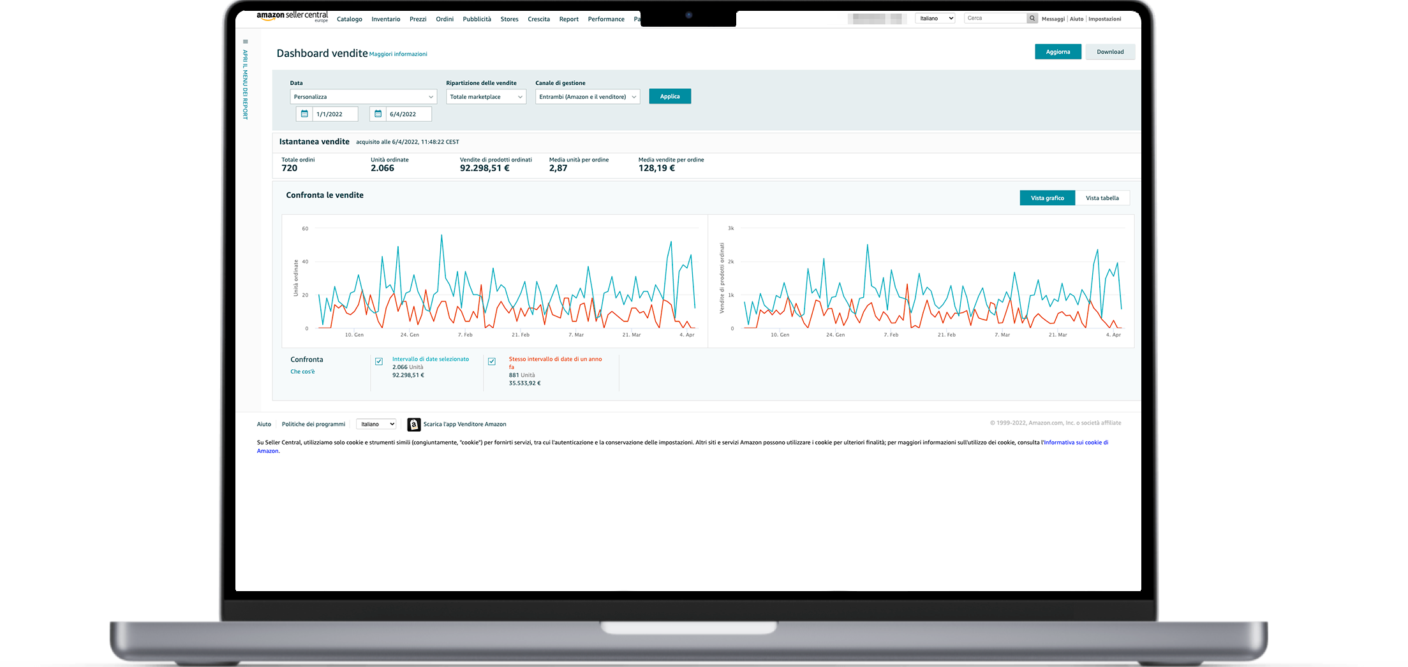
Task: Click the Media vendite per ordine value 128,19 €
Action: click(x=656, y=168)
